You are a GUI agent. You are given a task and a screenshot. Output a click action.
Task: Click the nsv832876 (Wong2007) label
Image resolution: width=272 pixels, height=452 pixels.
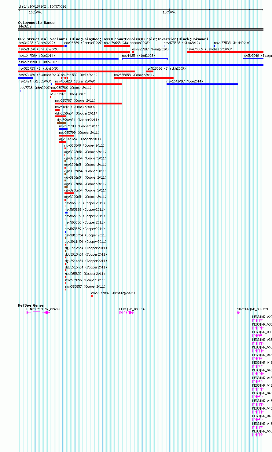pos(68,94)
